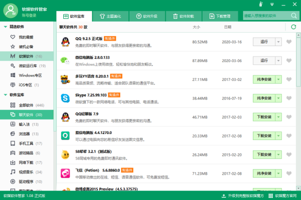Open the skin bottle icon in title bar
The image size is (301, 200).
pyautogui.click(x=261, y=4)
